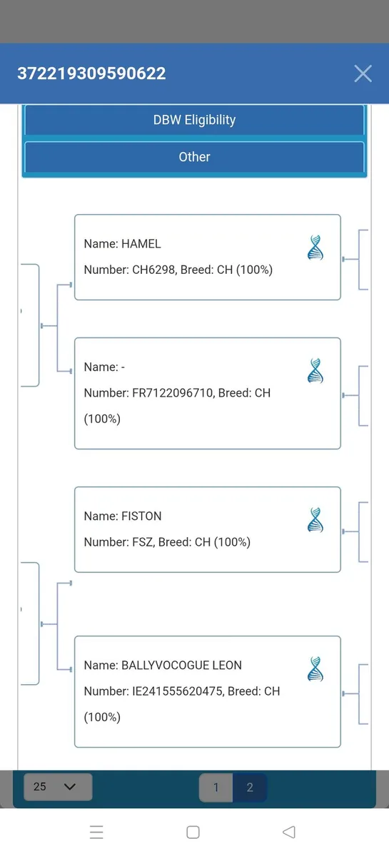The image size is (389, 856).
Task: Tap the Android recent apps menu icon
Action: click(96, 832)
